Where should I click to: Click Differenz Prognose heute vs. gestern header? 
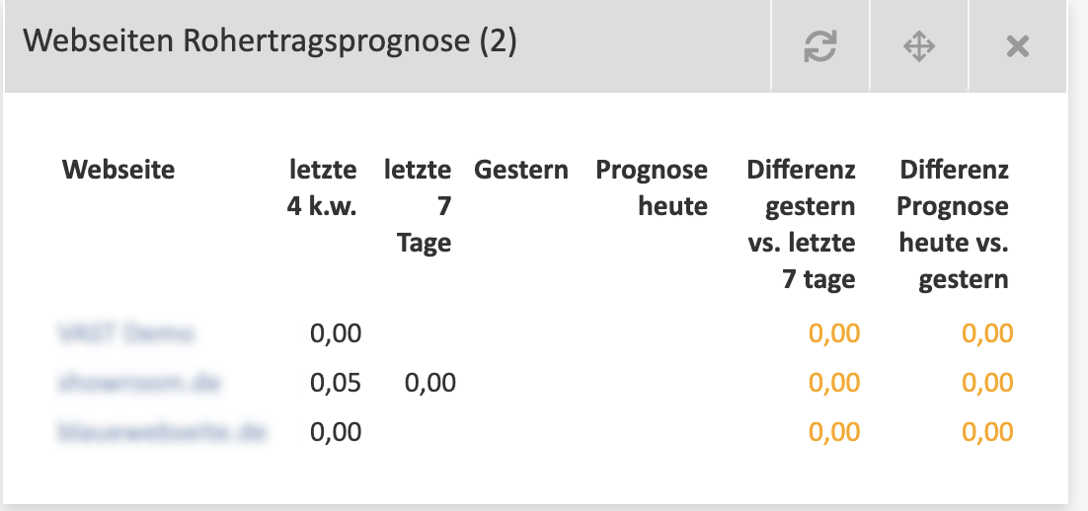tap(953, 224)
